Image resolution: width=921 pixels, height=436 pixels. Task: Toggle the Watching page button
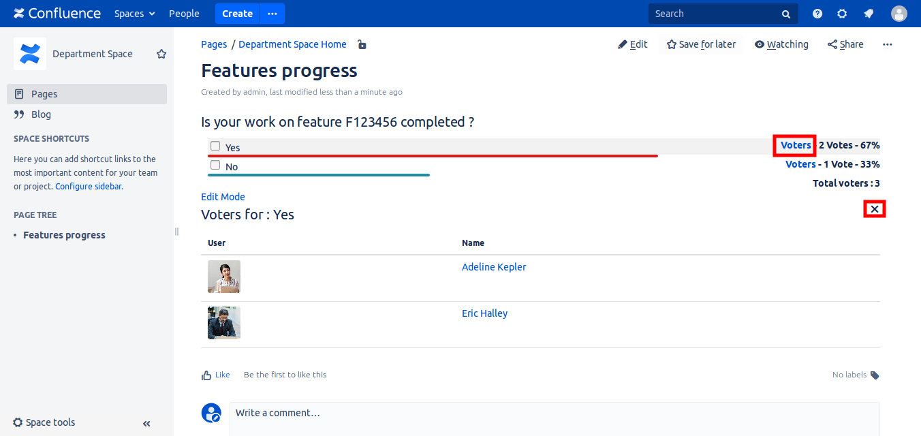(x=781, y=44)
